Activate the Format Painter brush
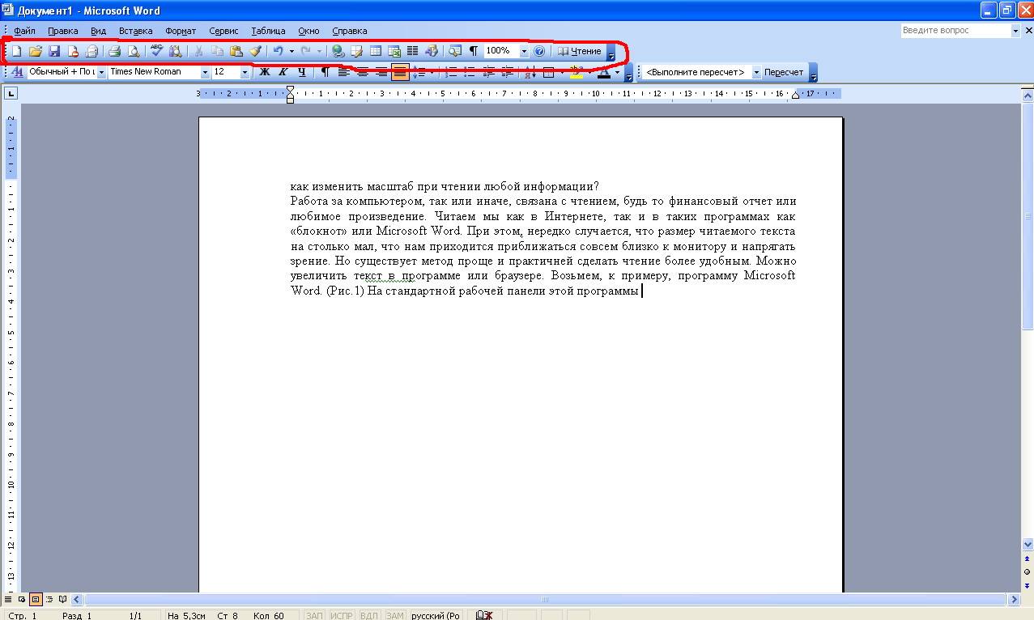This screenshot has width=1034, height=620. pyautogui.click(x=255, y=51)
